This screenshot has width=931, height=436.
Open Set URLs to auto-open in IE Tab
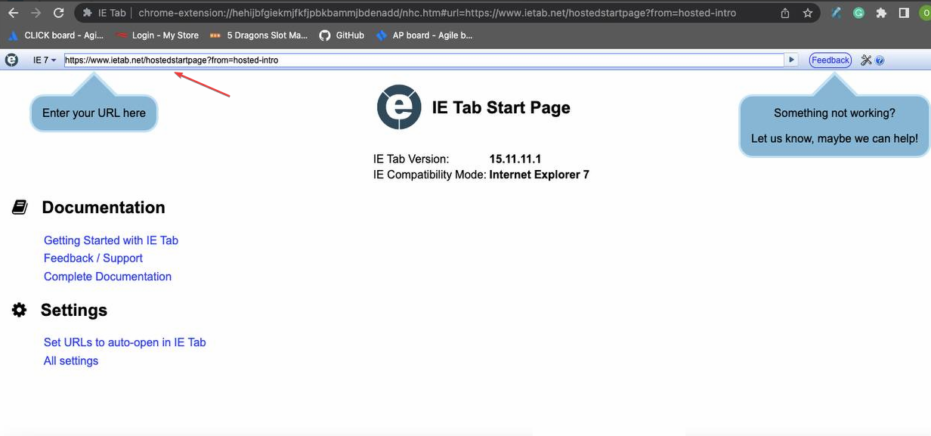(125, 342)
